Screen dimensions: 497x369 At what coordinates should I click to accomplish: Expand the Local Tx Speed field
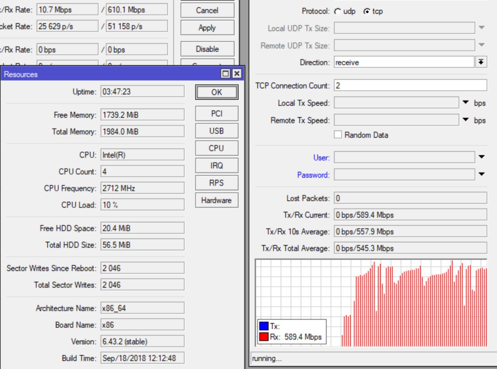(466, 103)
